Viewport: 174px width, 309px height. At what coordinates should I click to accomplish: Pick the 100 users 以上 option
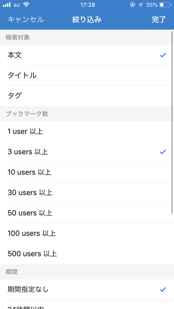click(x=87, y=233)
